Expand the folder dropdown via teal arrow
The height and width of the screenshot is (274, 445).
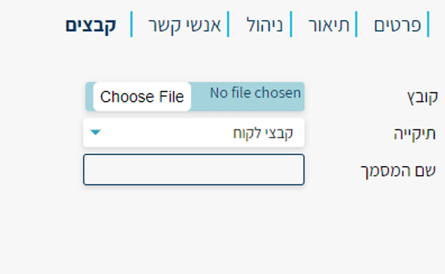coord(95,133)
